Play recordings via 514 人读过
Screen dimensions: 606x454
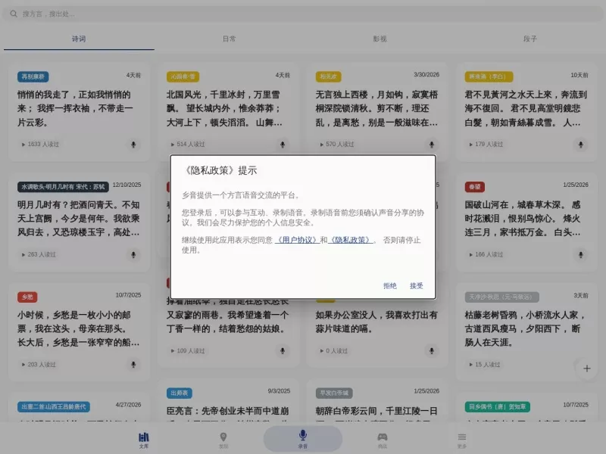click(x=188, y=145)
